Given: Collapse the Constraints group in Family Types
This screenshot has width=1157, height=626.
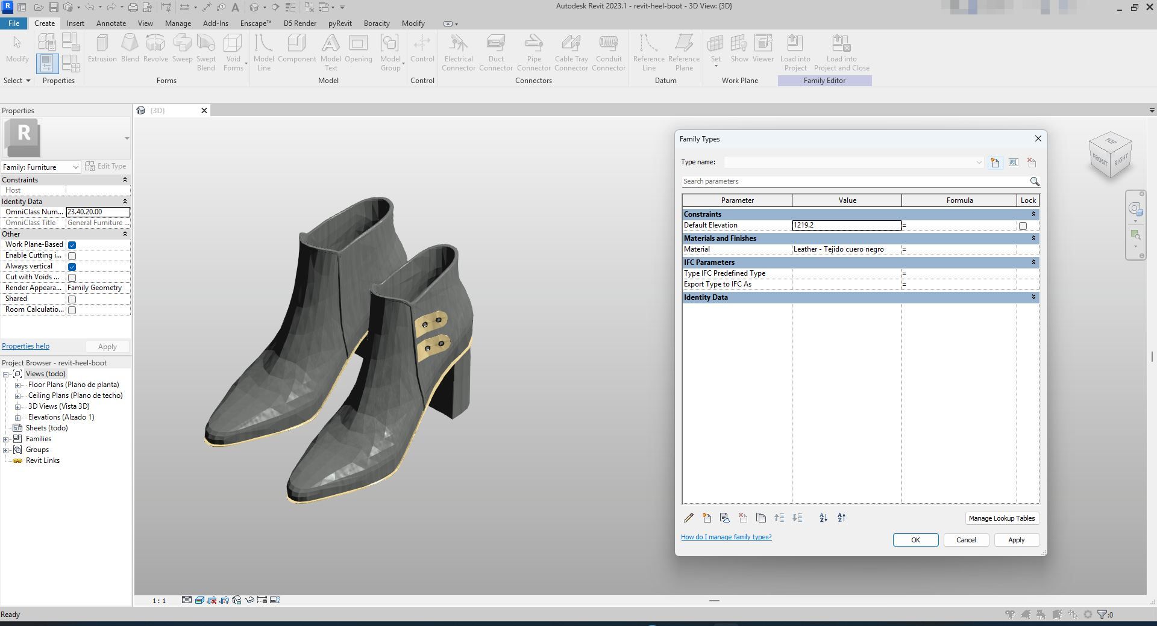Looking at the screenshot, I should point(1033,214).
